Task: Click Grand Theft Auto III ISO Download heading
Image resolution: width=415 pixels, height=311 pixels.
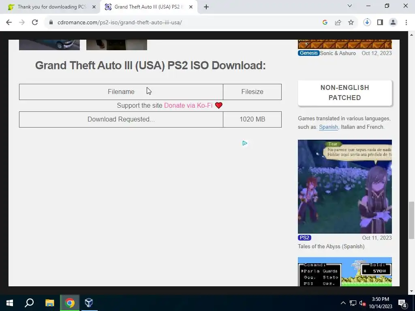Action: (x=150, y=65)
